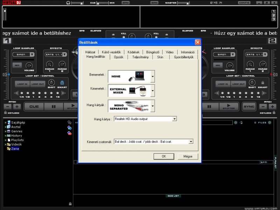Switch to the Hálózat tab

click(90, 52)
